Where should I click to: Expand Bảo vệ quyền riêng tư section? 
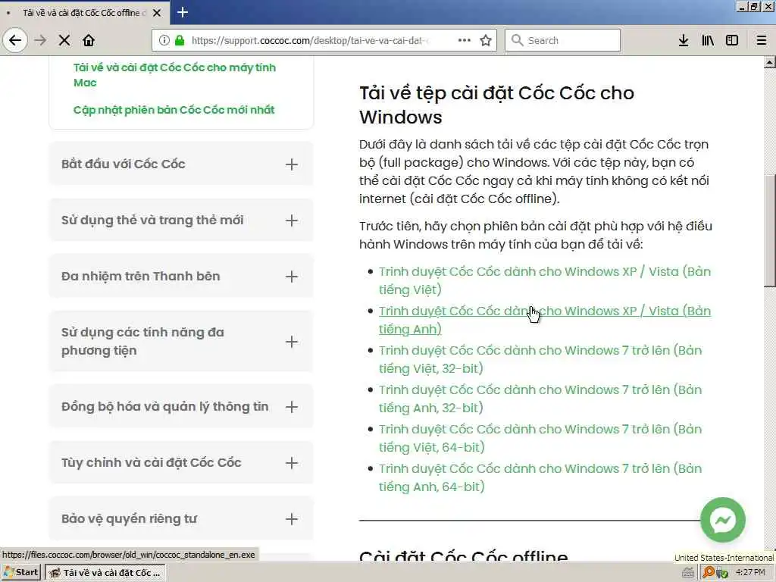click(181, 518)
